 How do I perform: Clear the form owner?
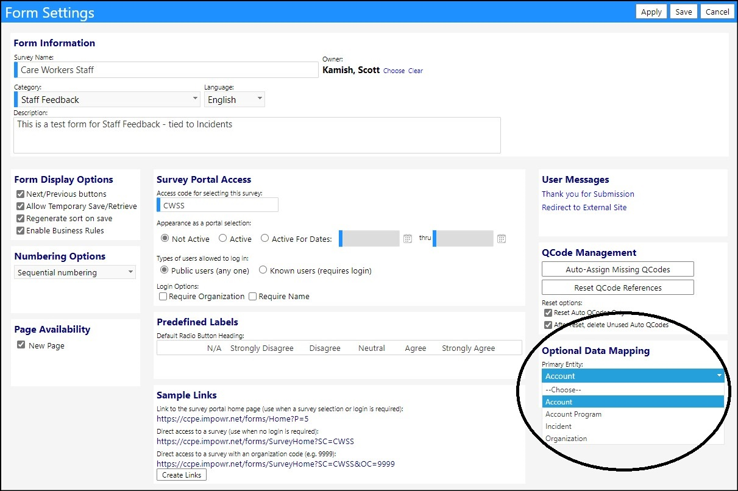click(416, 71)
